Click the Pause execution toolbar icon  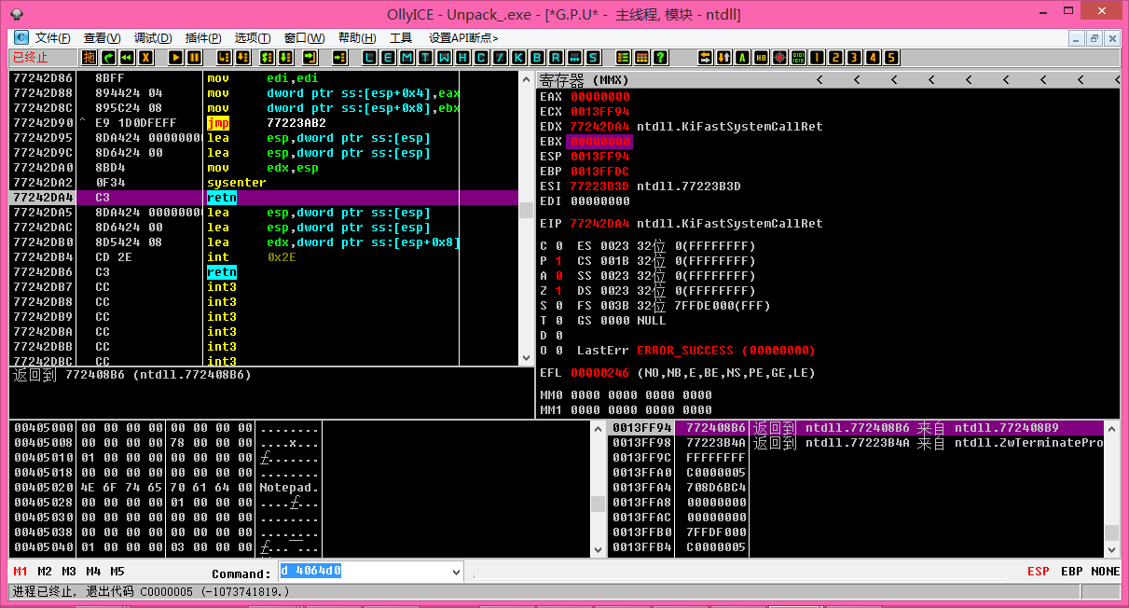coord(194,58)
